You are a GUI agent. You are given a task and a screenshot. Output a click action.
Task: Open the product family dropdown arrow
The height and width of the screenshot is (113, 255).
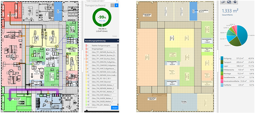(117, 1)
